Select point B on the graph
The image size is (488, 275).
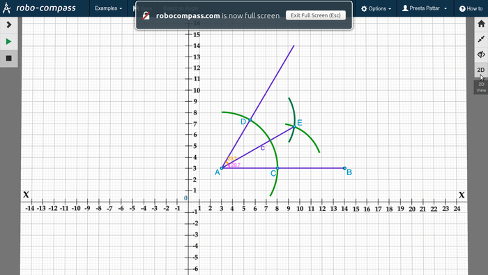[344, 168]
